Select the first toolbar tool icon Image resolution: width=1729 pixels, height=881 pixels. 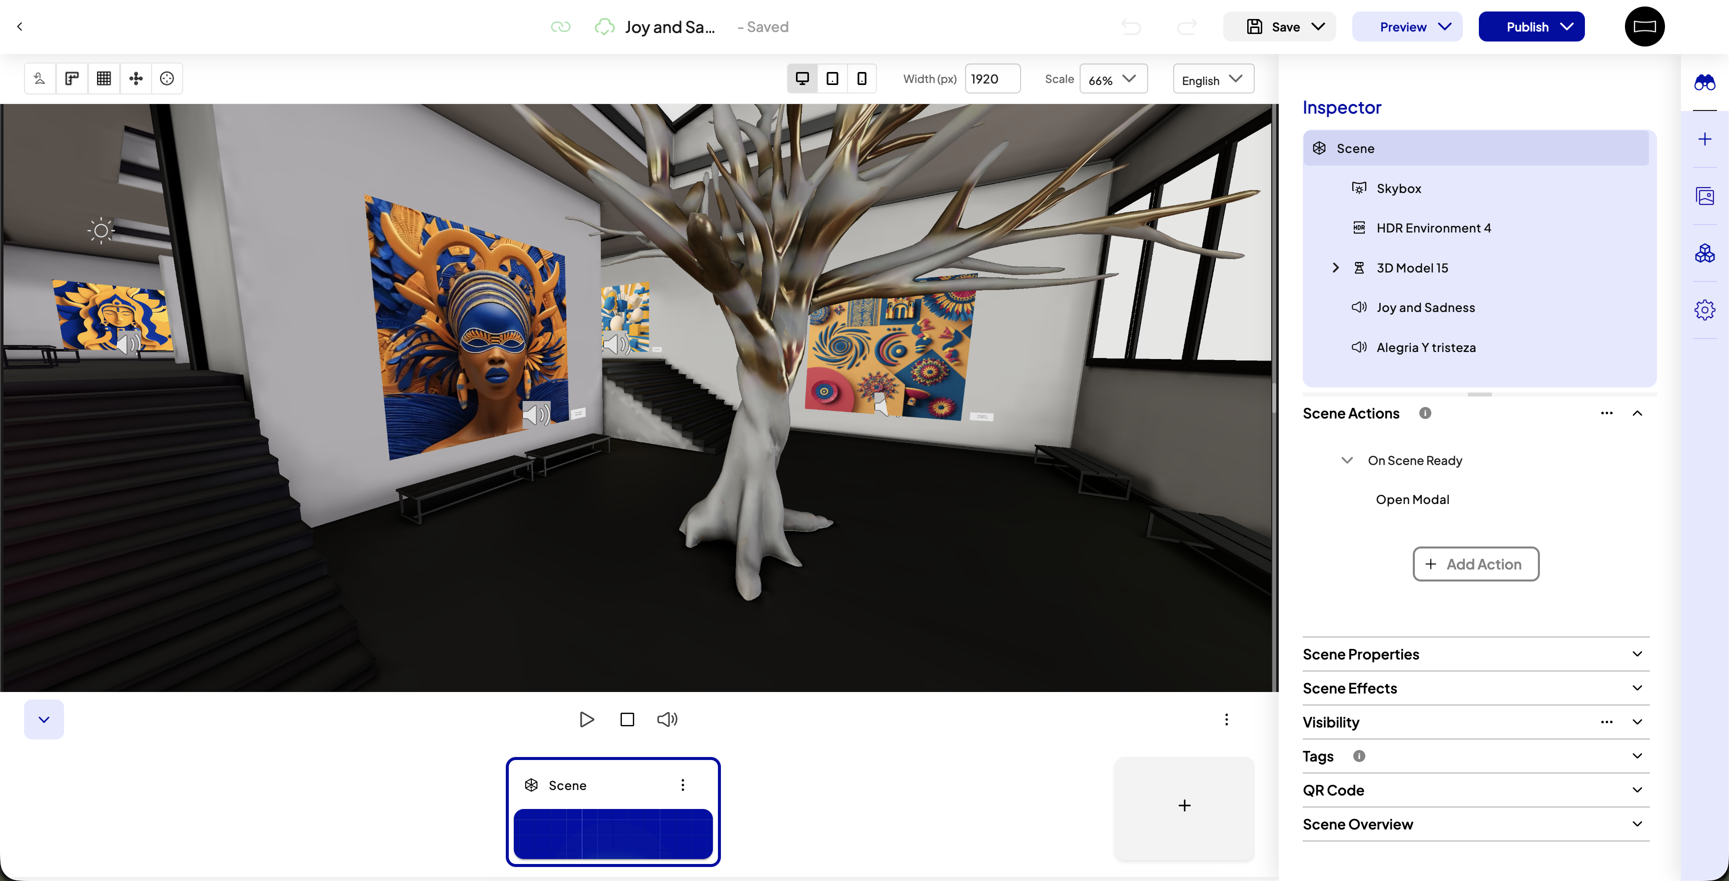tap(40, 78)
